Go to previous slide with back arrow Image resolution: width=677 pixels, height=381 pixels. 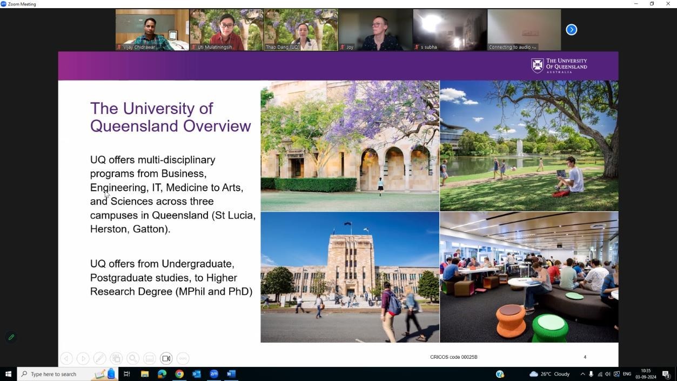point(66,358)
